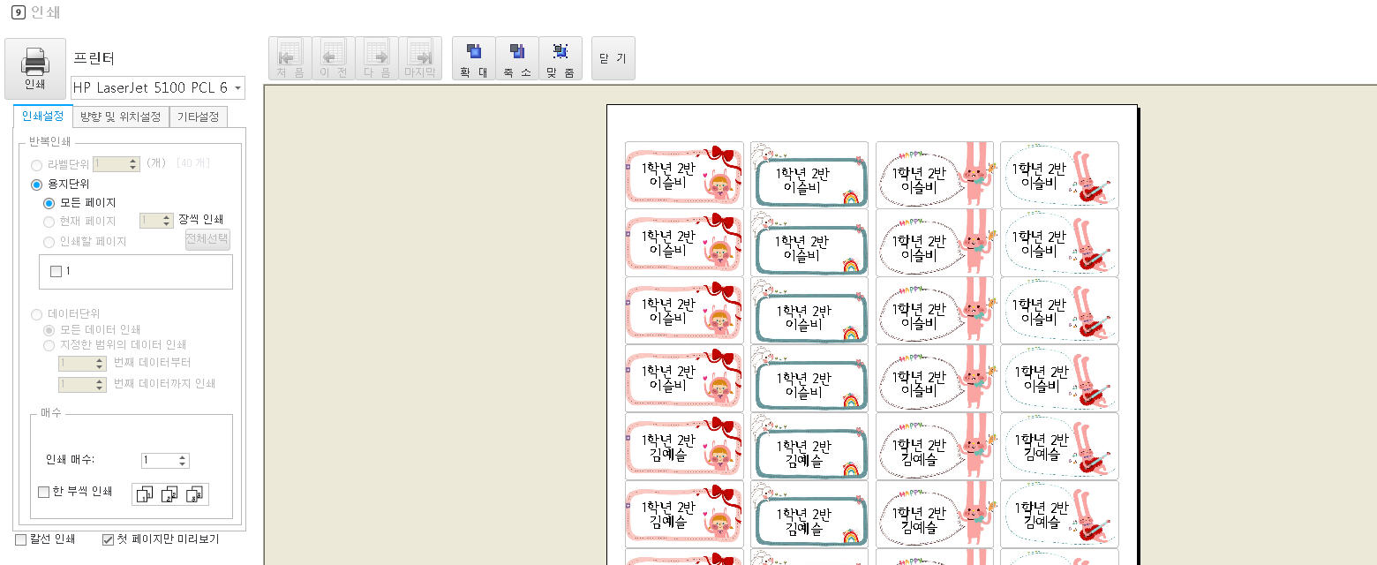Viewport: 1377px width, 565px height.
Task: Click the 라벨단위 count spinner
Action: 117,164
